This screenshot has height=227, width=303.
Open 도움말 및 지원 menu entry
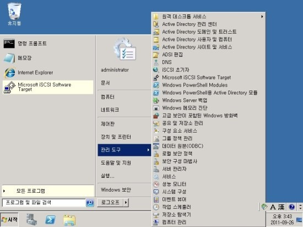click(116, 163)
